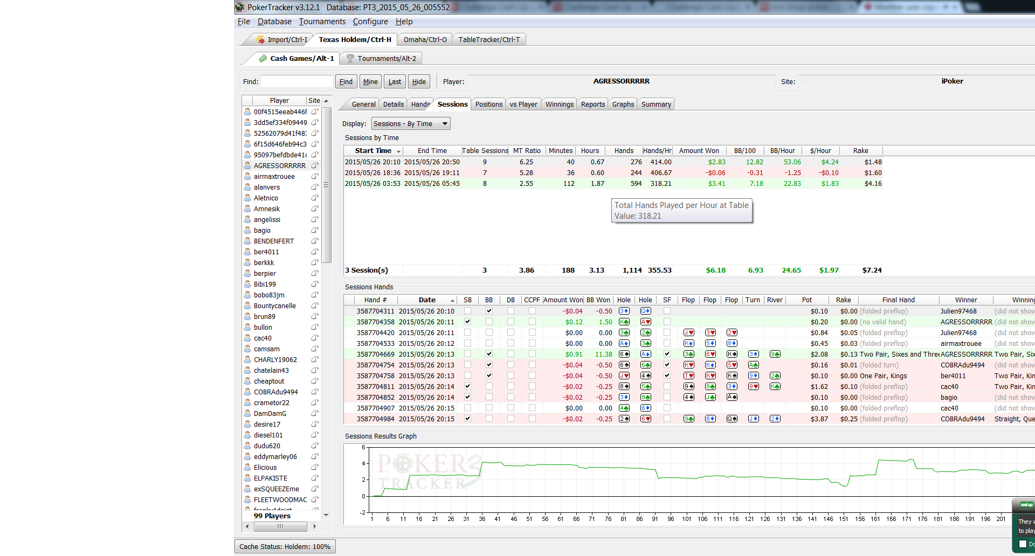Toggle SB checkbox for hand 3587704984
Screen dimensions: 1035x556
click(467, 419)
